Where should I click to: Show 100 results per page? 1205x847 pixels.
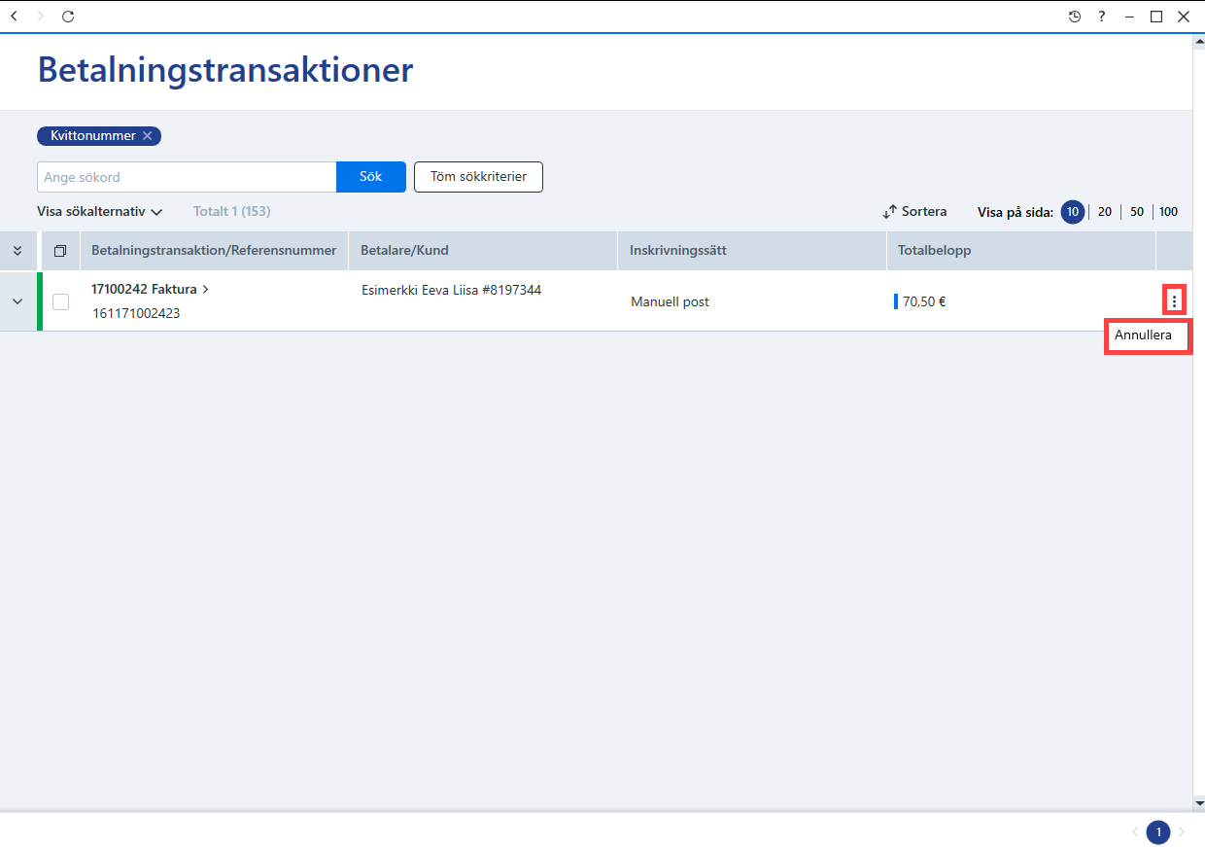pos(1168,212)
